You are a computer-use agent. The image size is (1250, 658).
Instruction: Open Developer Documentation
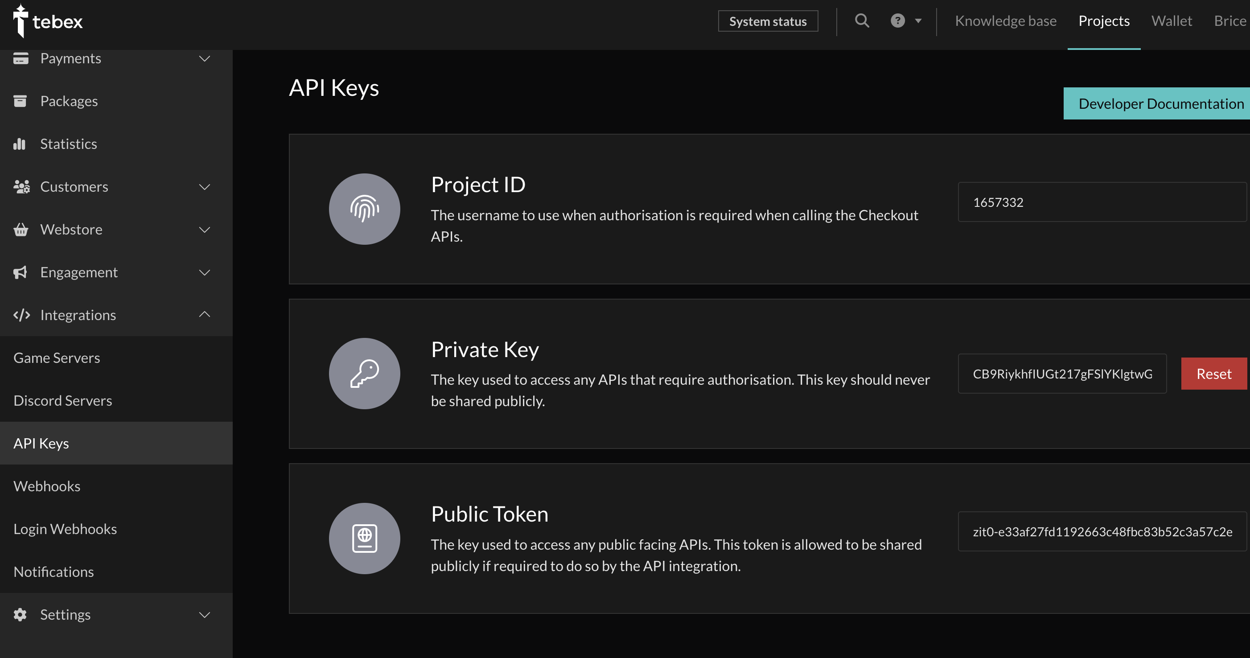(x=1160, y=103)
